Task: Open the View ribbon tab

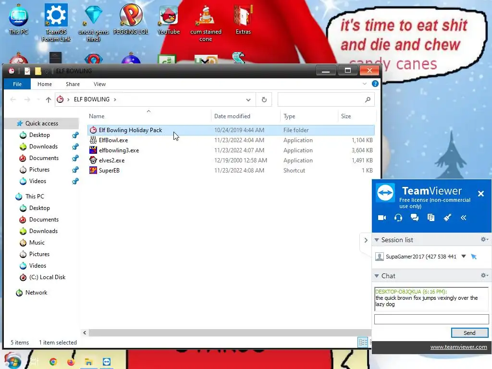Action: coord(99,84)
